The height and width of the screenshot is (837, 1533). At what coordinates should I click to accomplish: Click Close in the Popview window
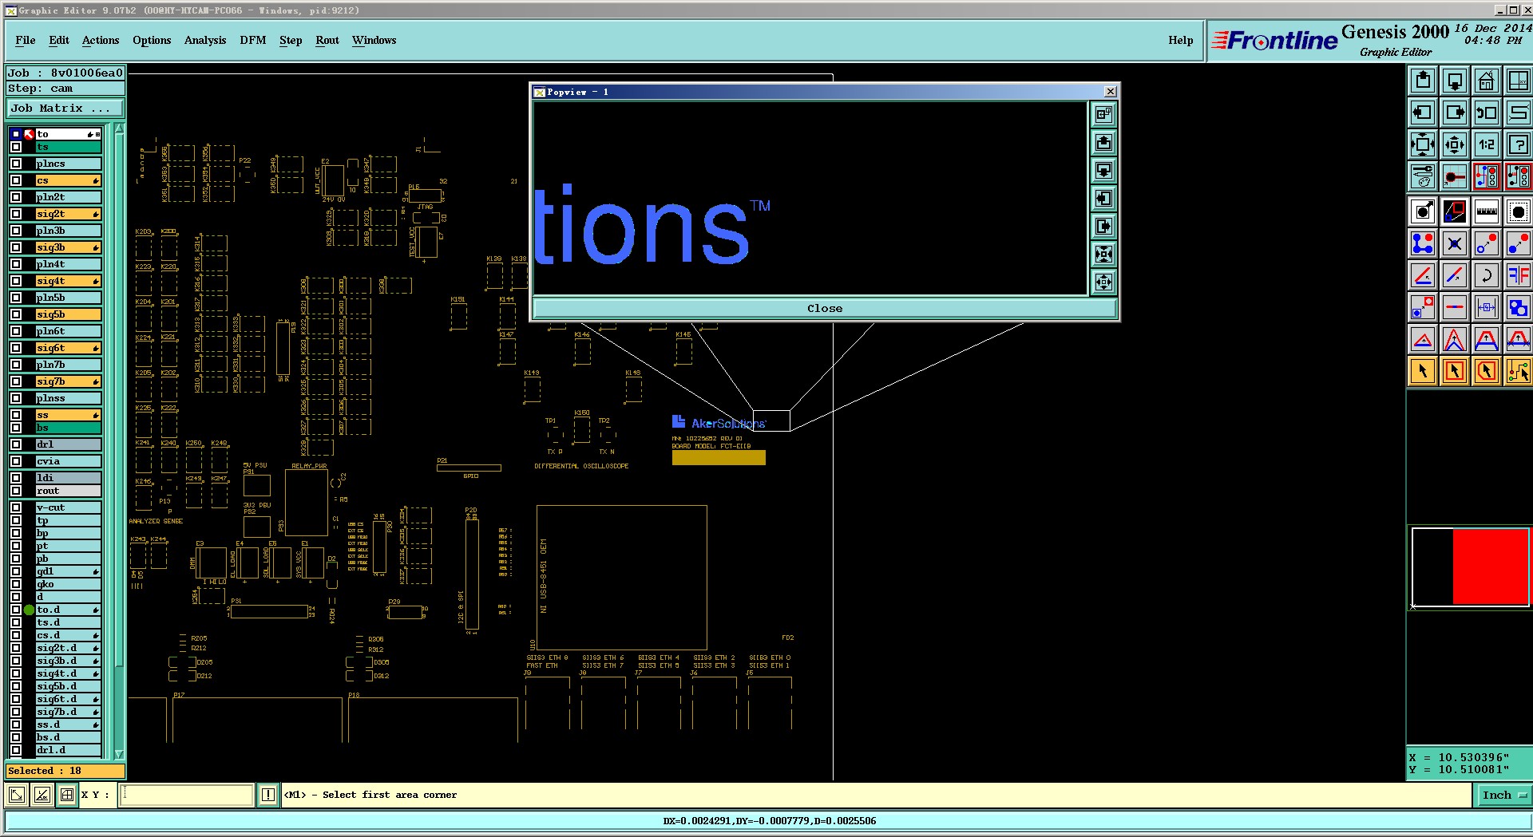tap(825, 308)
